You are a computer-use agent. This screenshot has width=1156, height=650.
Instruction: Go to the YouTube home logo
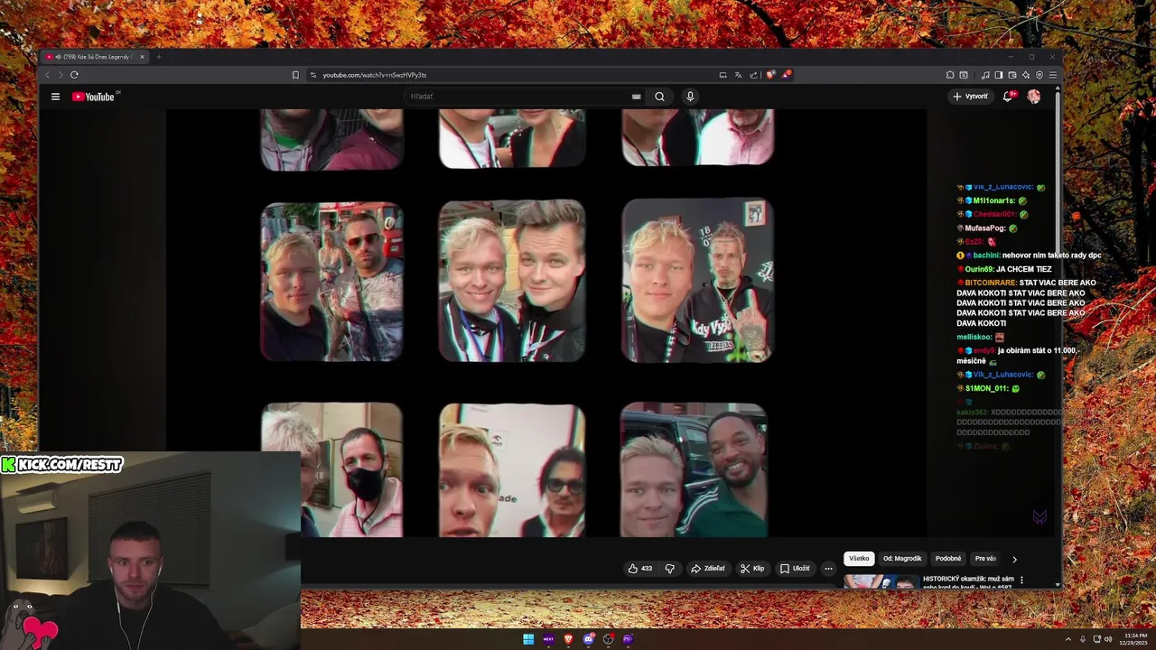[x=93, y=97]
